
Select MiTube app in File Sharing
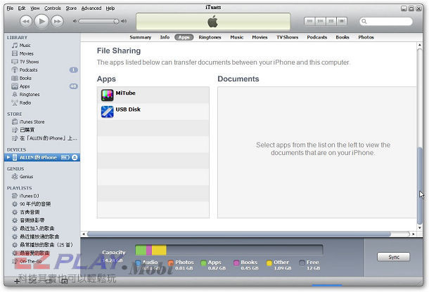(153, 95)
